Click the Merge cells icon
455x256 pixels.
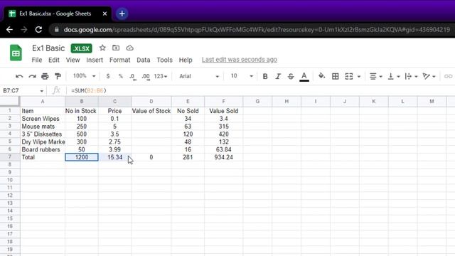349,76
